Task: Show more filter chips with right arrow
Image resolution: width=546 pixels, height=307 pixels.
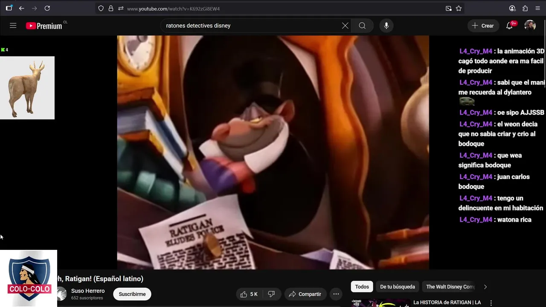Action: [x=485, y=287]
